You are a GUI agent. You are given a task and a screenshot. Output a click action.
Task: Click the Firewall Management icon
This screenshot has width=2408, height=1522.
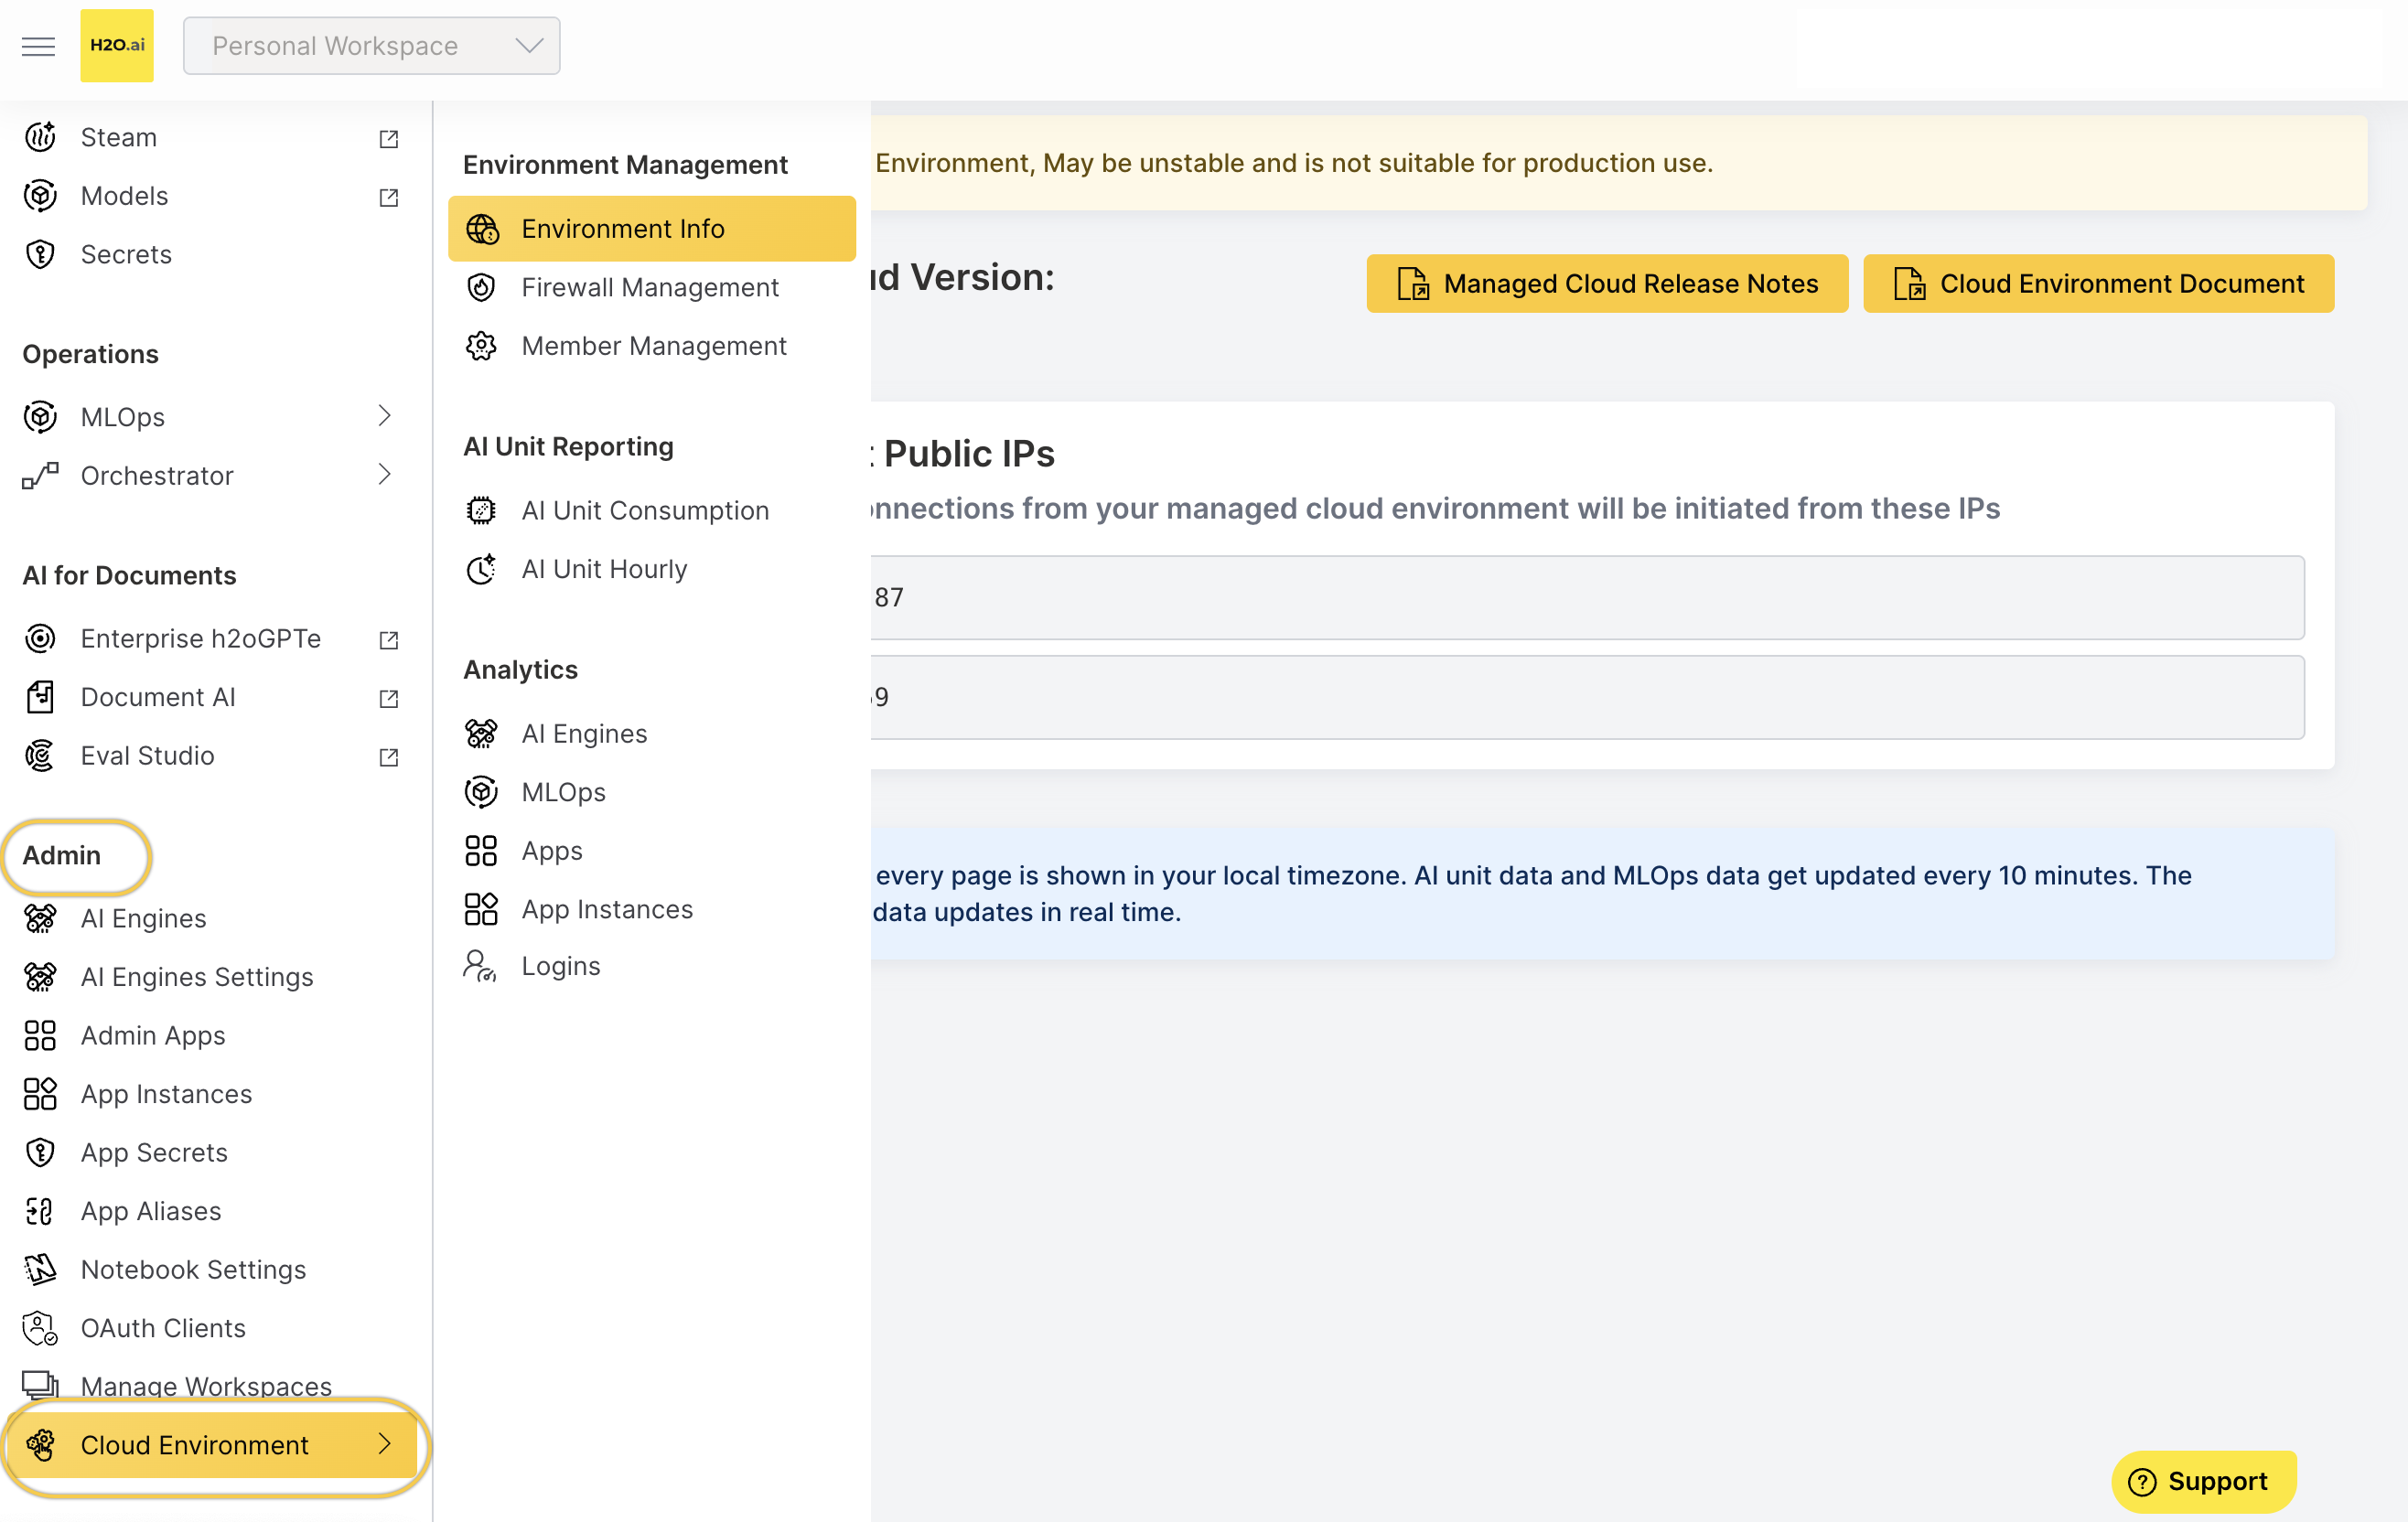[482, 288]
